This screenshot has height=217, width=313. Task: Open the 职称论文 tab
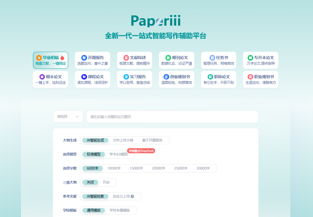tap(219, 80)
